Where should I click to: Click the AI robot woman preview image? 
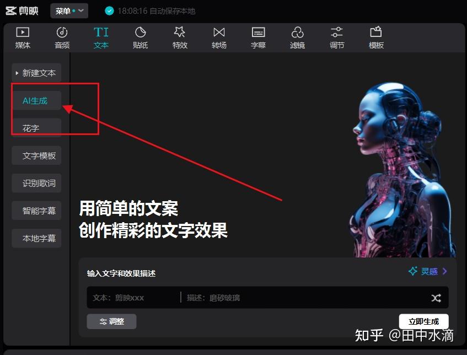(402, 170)
